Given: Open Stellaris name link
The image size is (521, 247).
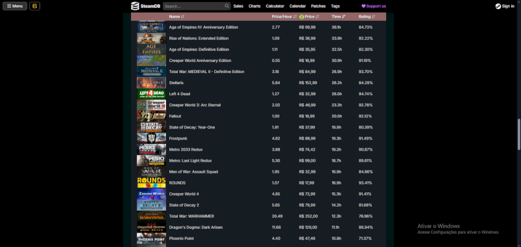Looking at the screenshot, I should [176, 83].
